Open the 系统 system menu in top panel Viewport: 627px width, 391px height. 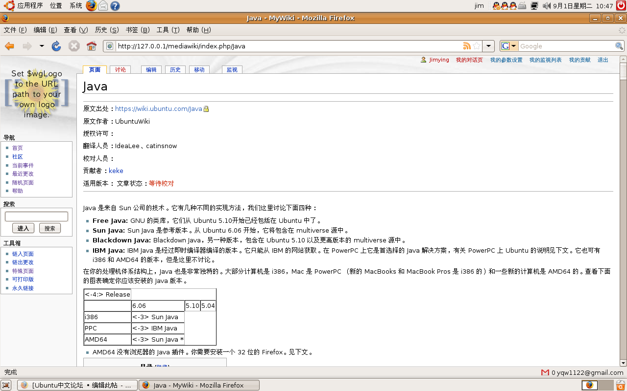coord(75,6)
